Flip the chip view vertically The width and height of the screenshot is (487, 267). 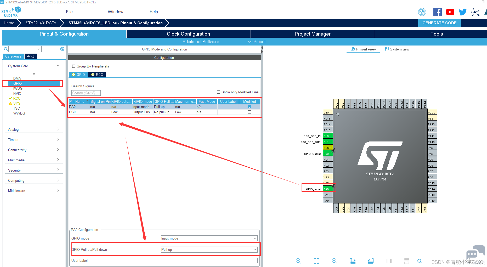click(x=407, y=261)
